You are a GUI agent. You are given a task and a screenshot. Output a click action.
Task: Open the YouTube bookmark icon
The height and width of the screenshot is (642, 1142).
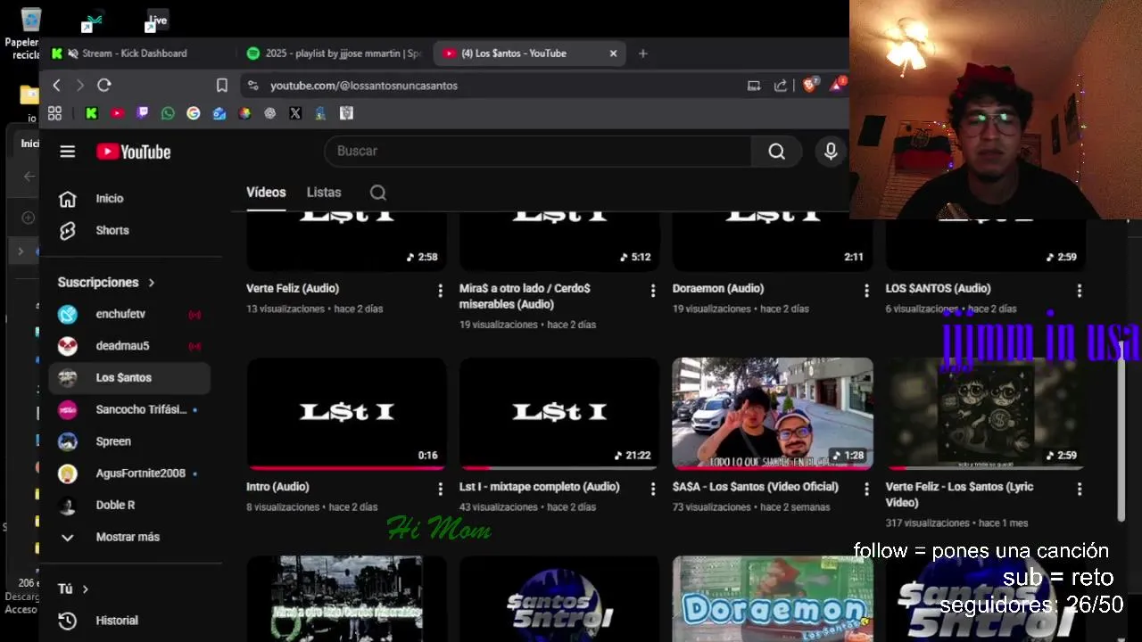tap(117, 113)
